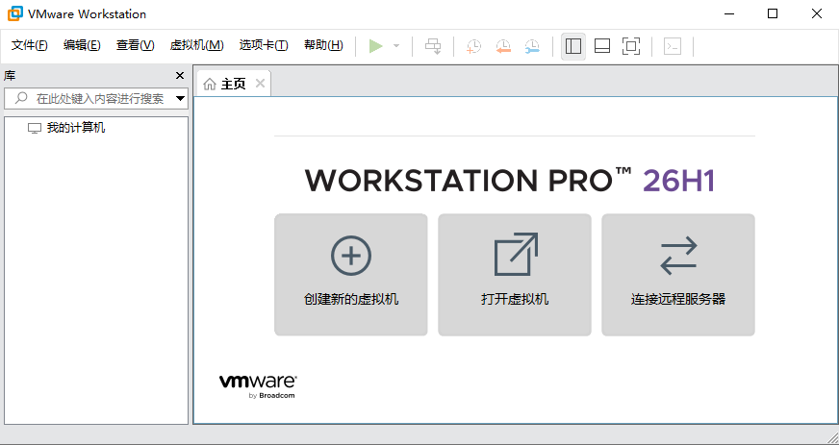
Task: Open the snapshot manager wrench icon
Action: click(532, 46)
